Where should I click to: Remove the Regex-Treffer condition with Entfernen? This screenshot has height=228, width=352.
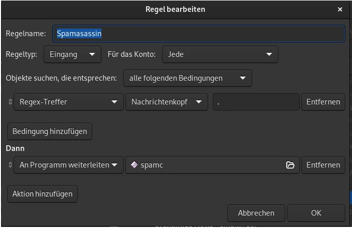(323, 102)
